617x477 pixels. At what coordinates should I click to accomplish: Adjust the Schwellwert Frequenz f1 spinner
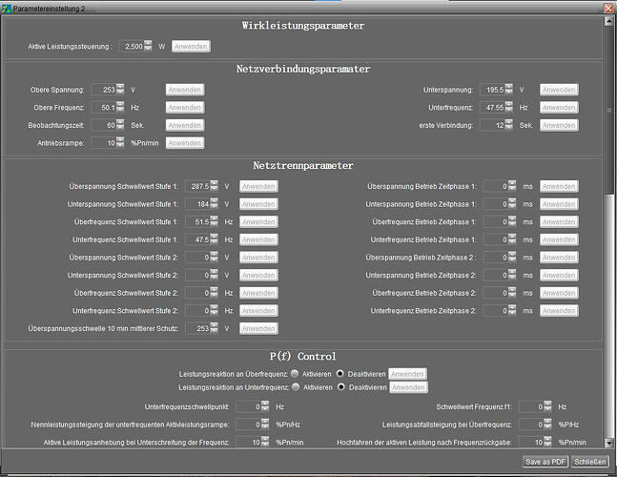click(547, 406)
